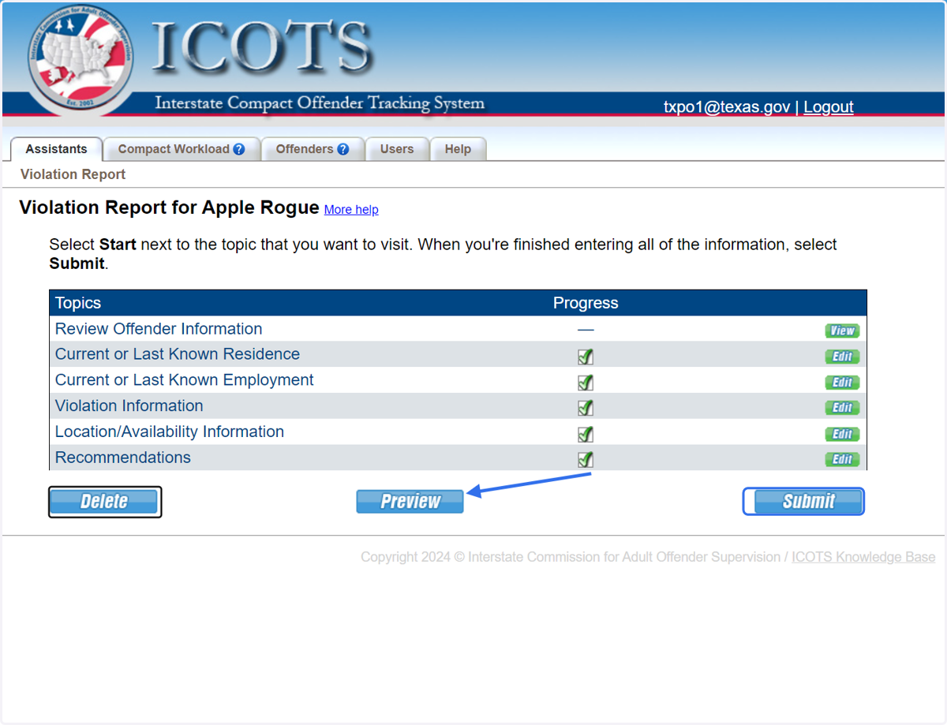This screenshot has width=947, height=725.
Task: Click the Violation Information progress checkmark
Action: 586,408
